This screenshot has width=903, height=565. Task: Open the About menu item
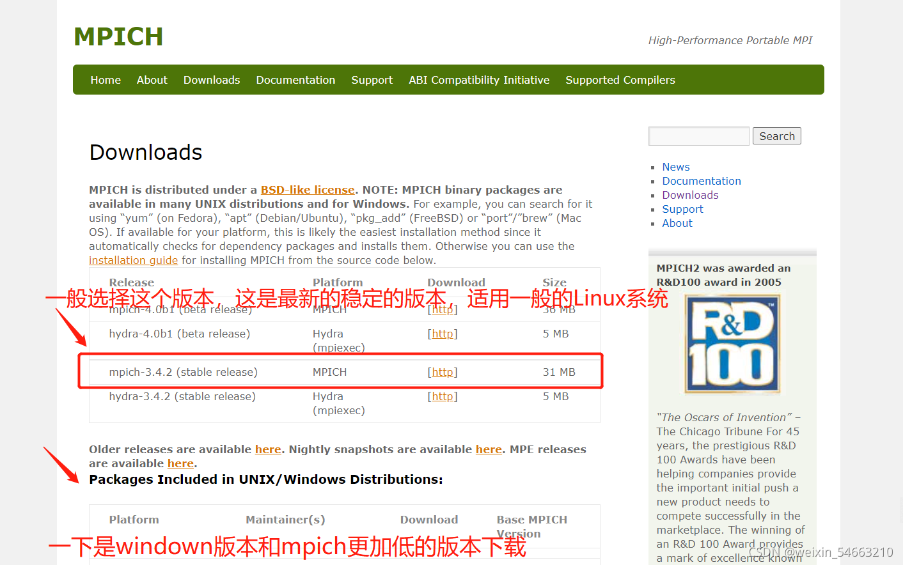pyautogui.click(x=152, y=80)
